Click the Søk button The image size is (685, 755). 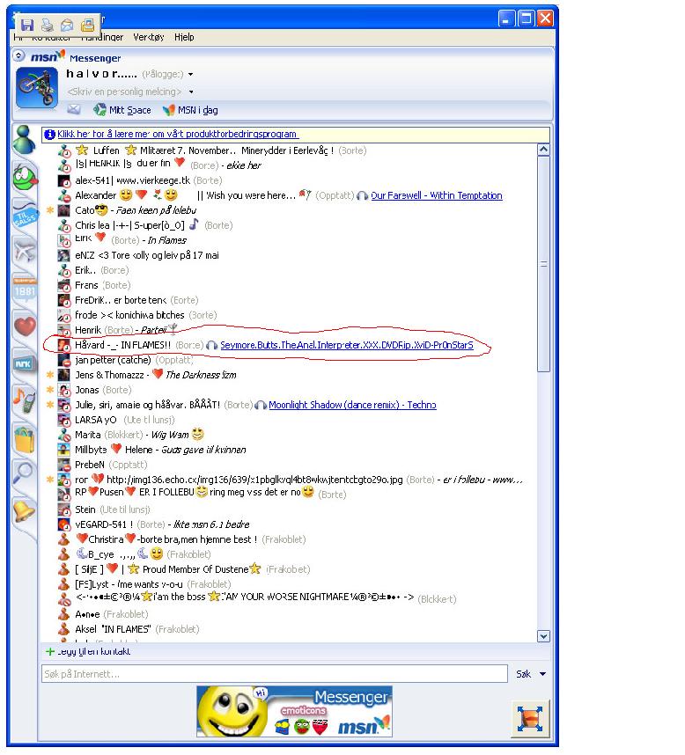523,674
